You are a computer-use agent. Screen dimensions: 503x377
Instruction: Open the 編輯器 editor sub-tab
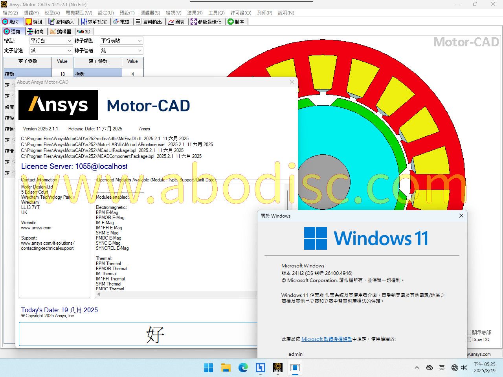click(x=61, y=31)
